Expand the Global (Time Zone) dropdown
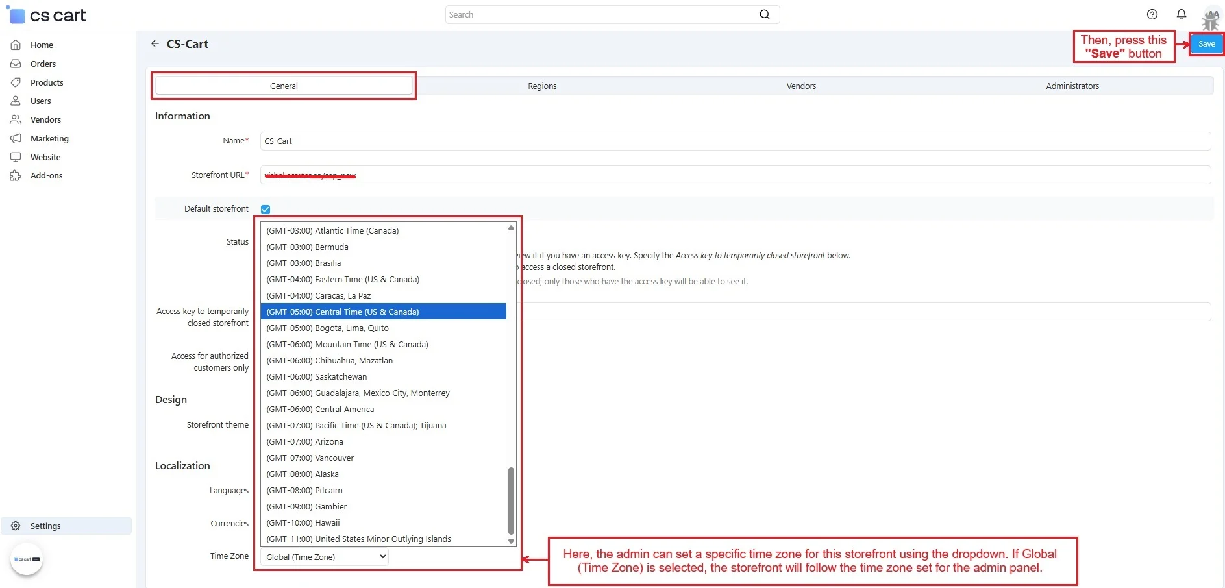Image resolution: width=1225 pixels, height=588 pixels. 324,557
